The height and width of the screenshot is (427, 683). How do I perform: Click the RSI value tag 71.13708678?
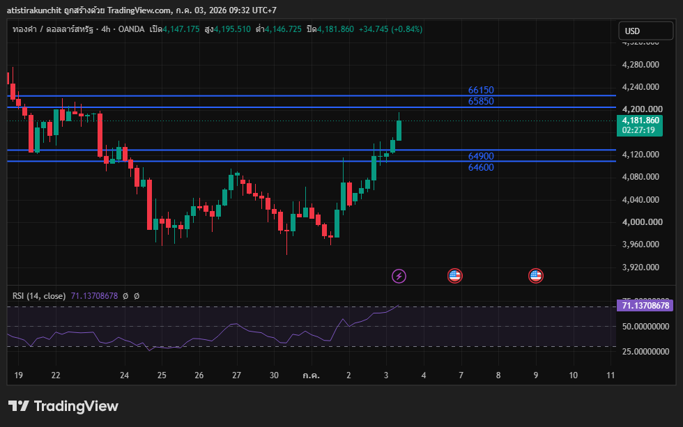click(x=645, y=306)
